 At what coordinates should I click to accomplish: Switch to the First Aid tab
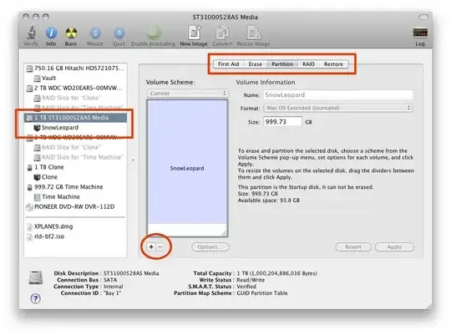tap(228, 63)
